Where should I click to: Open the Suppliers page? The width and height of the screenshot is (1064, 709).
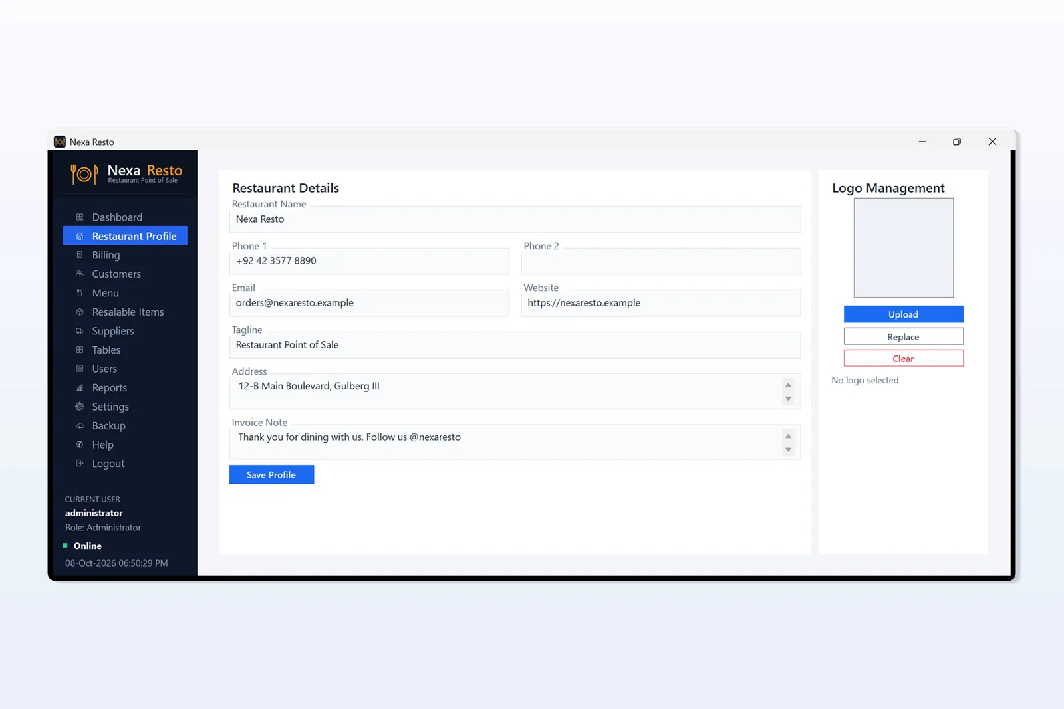tap(125, 331)
